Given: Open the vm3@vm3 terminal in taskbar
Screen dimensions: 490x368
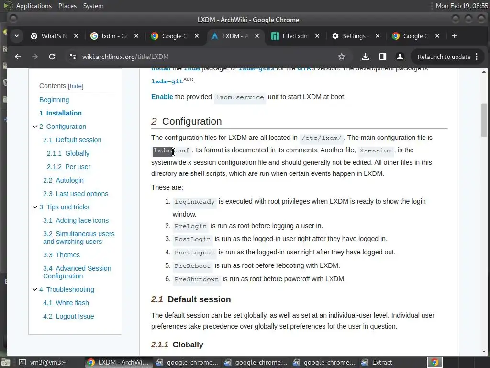Looking at the screenshot, I should [43, 362].
